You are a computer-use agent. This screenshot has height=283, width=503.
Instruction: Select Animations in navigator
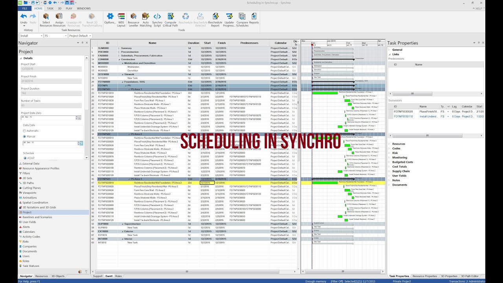tap(30, 198)
